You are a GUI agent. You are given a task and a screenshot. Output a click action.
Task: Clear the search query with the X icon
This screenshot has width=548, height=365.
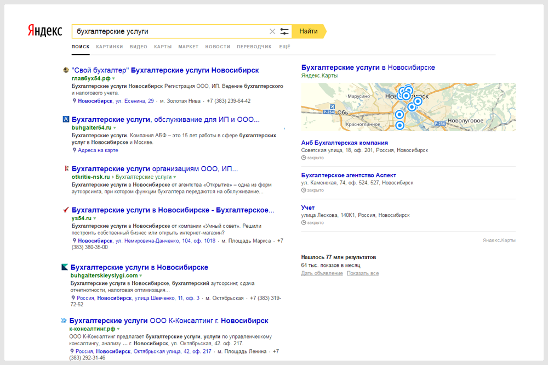click(x=272, y=31)
